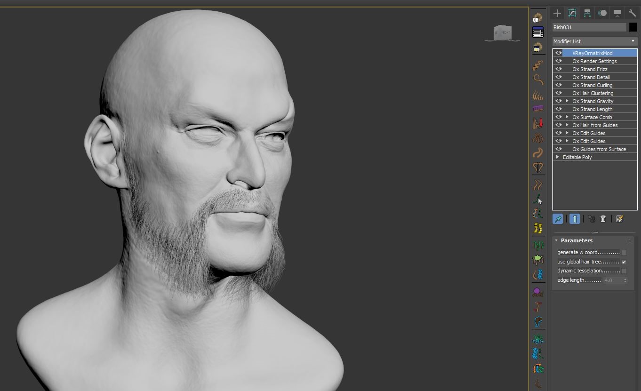Click the two parallel strands icon

[x=537, y=185]
